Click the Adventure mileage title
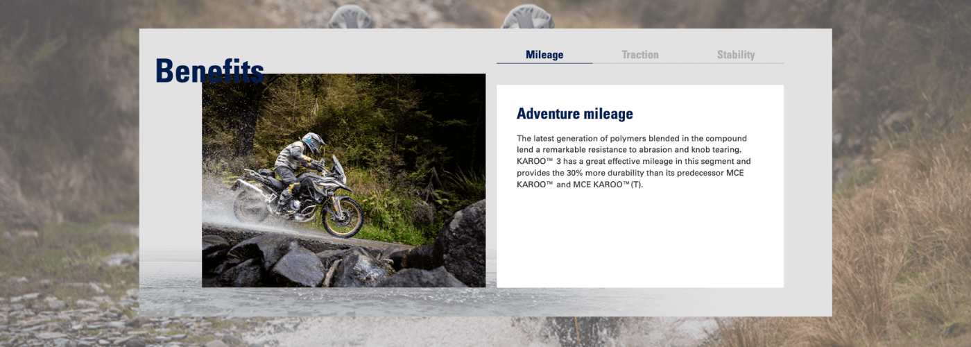This screenshot has height=347, width=971. 574,114
